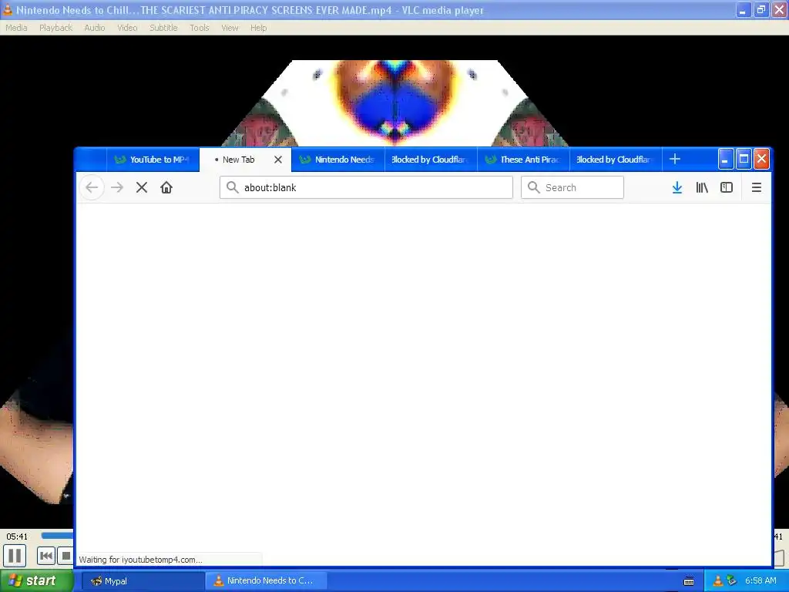Viewport: 789px width, 592px height.
Task: Click the VLC cone tray icon
Action: pyautogui.click(x=718, y=581)
